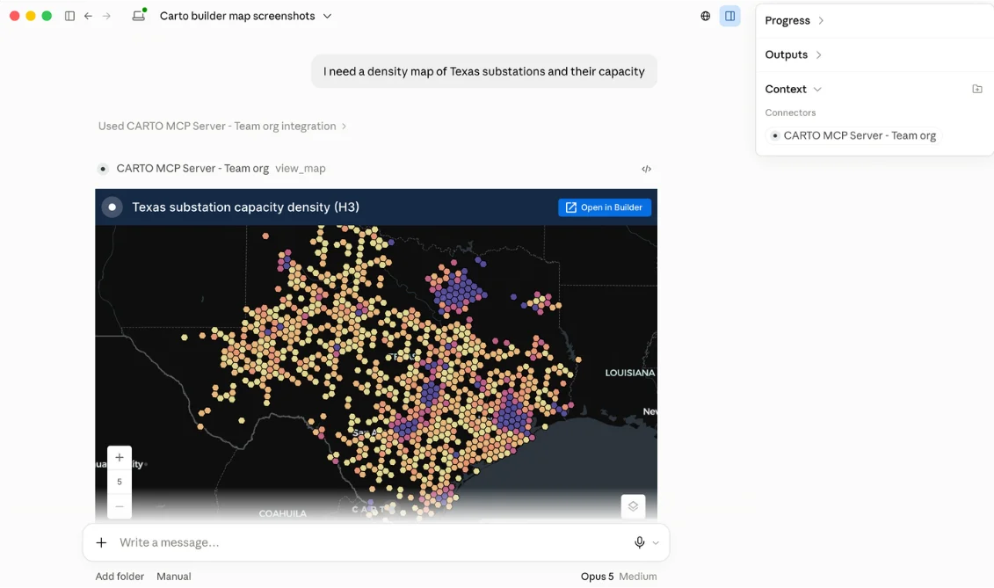Open the microphone options chevron
994x588 pixels.
656,543
